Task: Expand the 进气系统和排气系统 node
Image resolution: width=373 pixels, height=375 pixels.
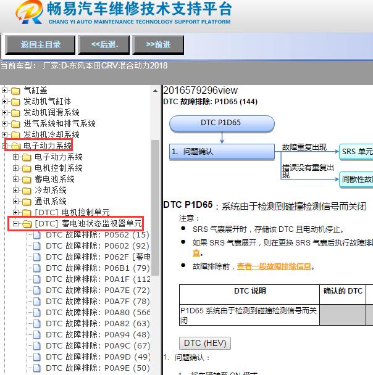Action: click(x=4, y=123)
